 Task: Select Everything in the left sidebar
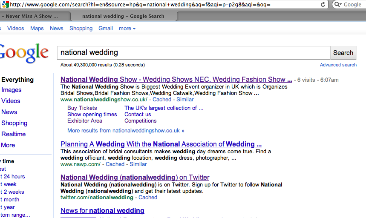(17, 80)
